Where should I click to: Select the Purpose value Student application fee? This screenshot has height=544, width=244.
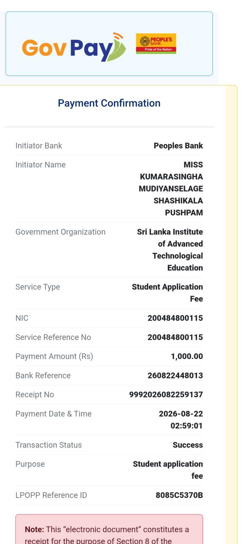pos(168,470)
